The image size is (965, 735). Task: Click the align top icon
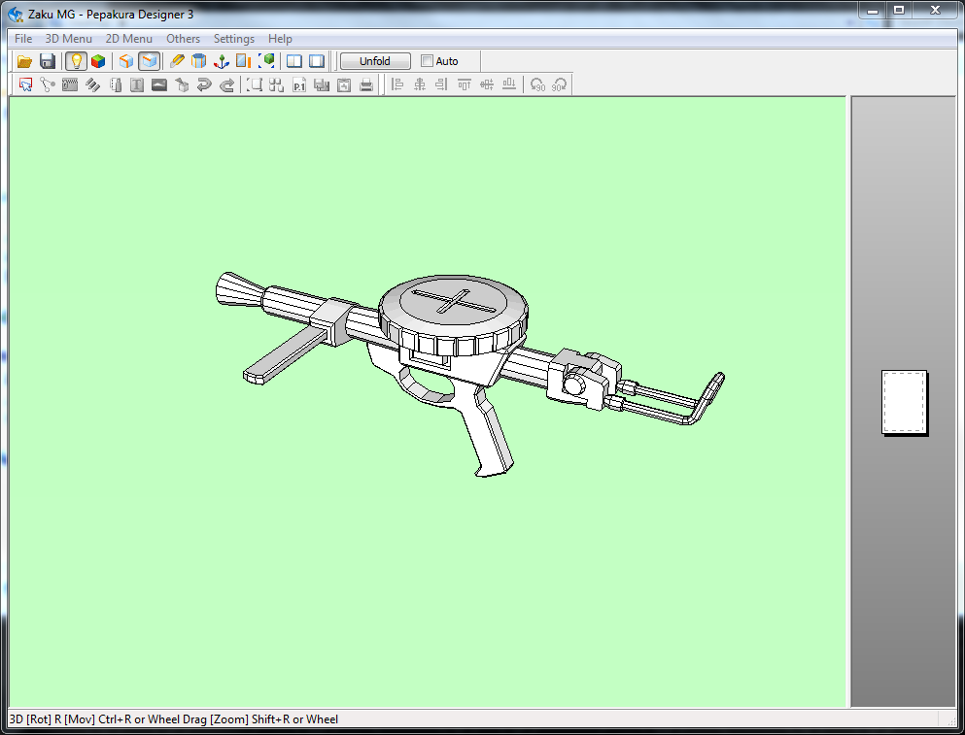[x=465, y=84]
